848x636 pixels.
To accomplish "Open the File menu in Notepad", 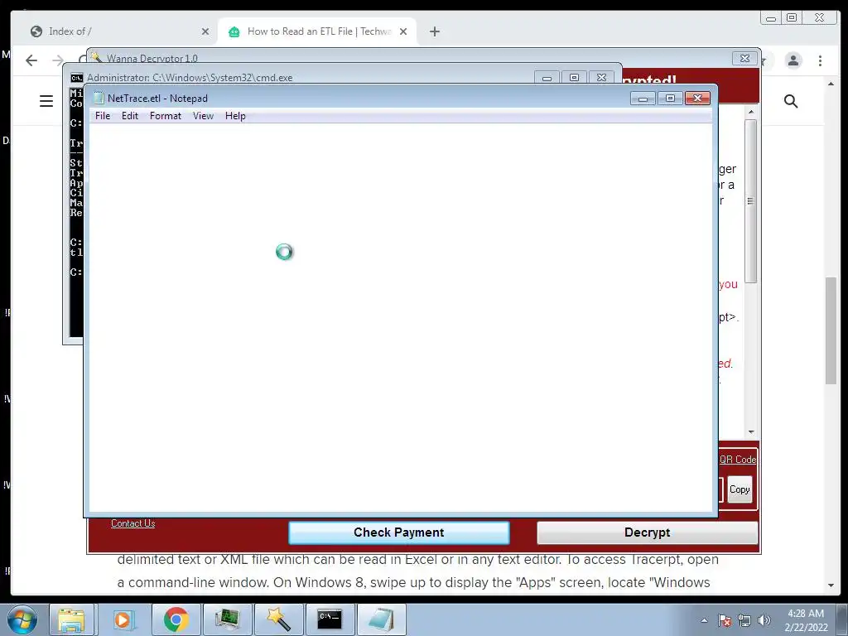I will click(102, 116).
